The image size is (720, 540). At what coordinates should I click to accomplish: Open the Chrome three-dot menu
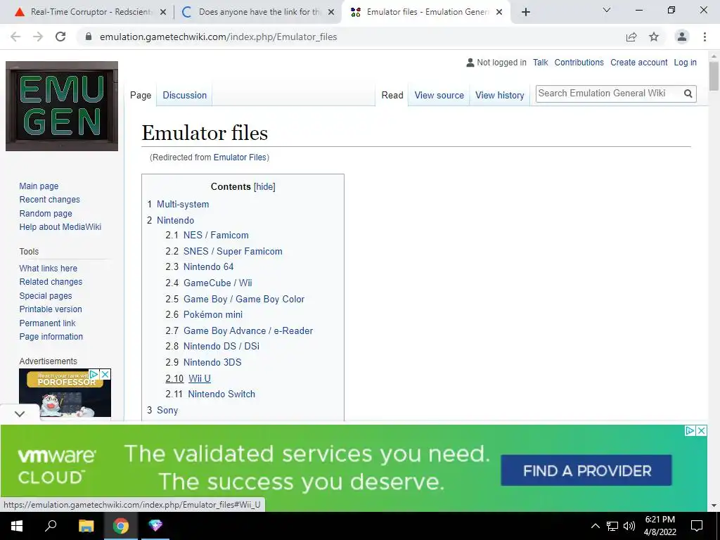[x=705, y=37]
